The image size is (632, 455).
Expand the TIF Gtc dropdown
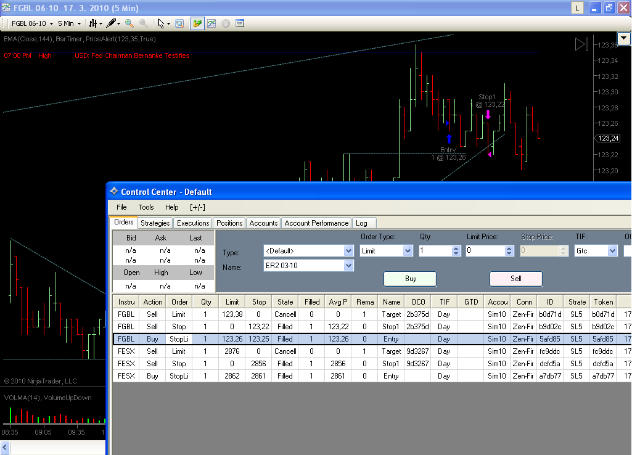tap(612, 251)
